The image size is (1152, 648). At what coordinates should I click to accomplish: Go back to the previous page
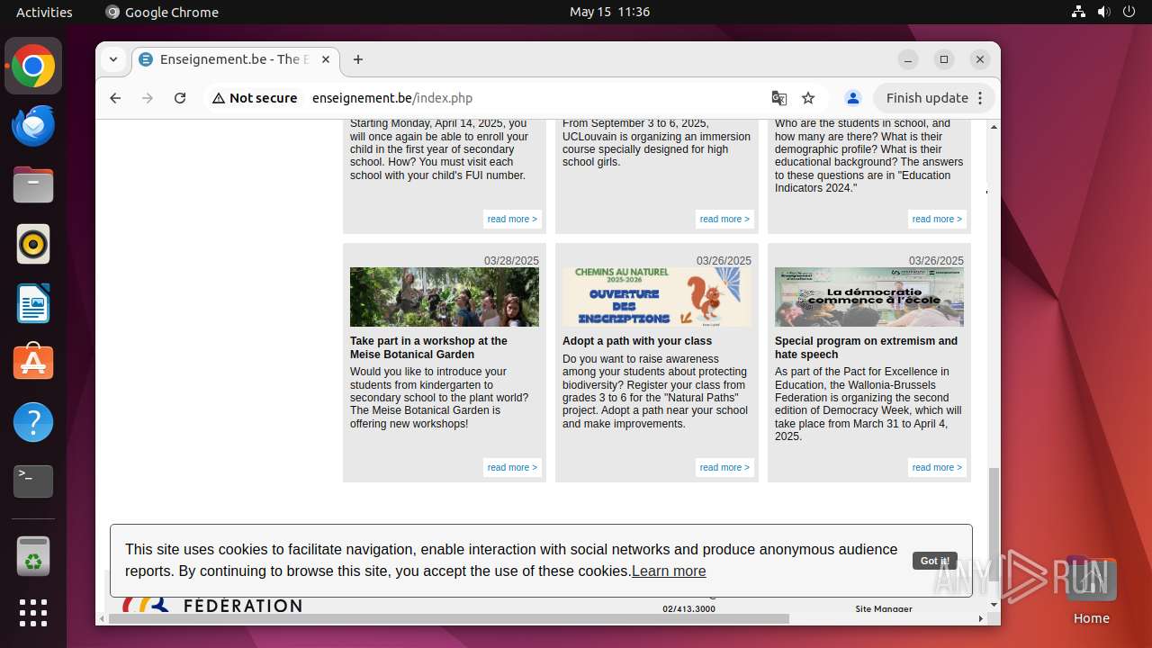(x=115, y=98)
